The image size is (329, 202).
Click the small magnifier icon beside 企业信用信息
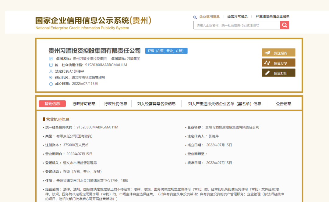click(x=195, y=17)
